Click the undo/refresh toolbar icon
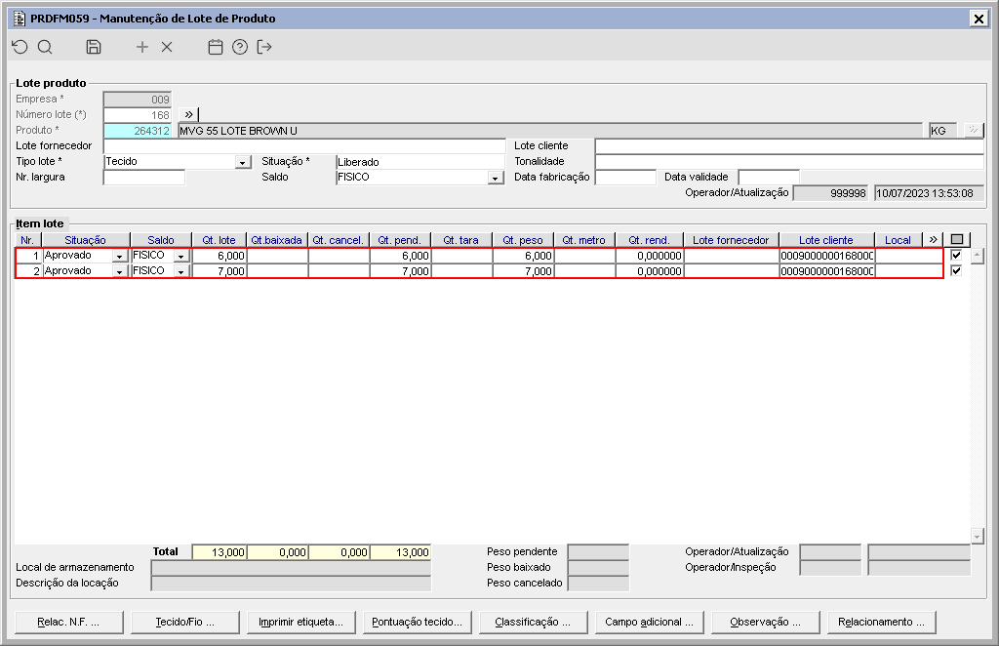This screenshot has height=646, width=999. tap(20, 47)
